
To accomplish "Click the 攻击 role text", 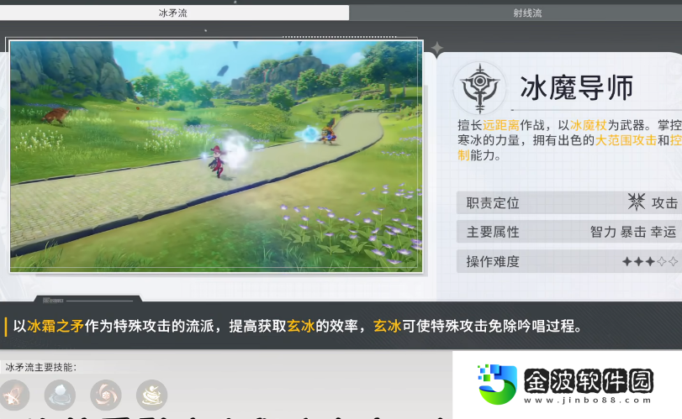I will [664, 202].
